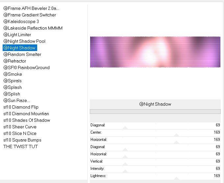Select @SF!0 RainbowGround filter

(x=26, y=67)
